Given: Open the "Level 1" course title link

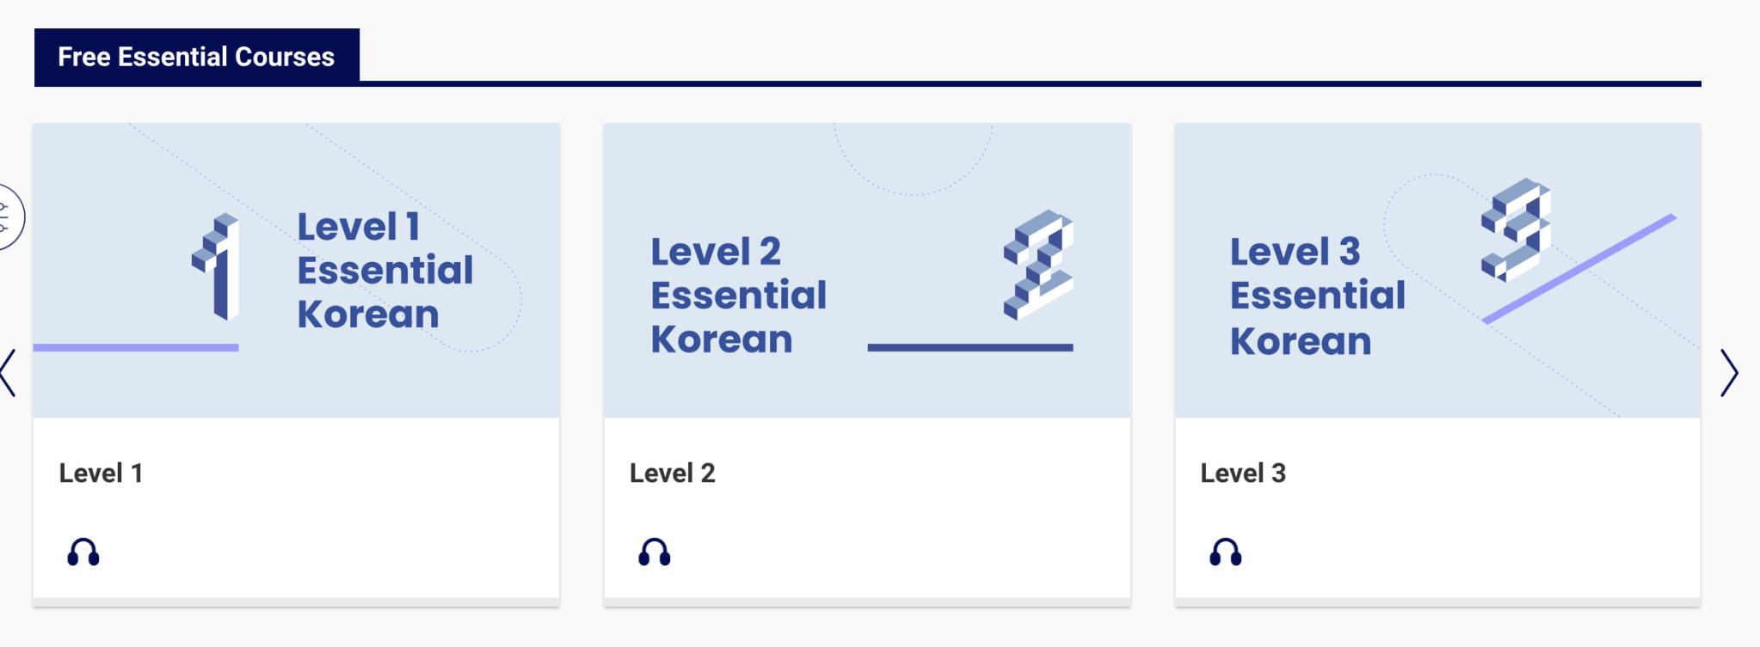Looking at the screenshot, I should [x=101, y=473].
